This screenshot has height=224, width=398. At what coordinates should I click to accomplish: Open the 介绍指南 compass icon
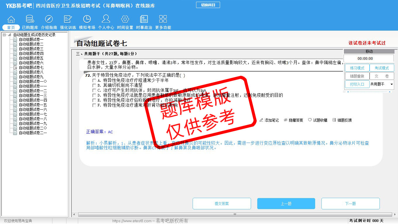(49, 19)
